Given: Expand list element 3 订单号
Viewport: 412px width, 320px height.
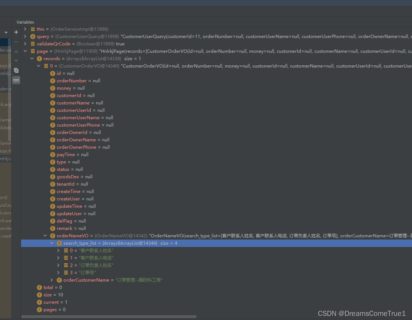Looking at the screenshot, I should 58,273.
